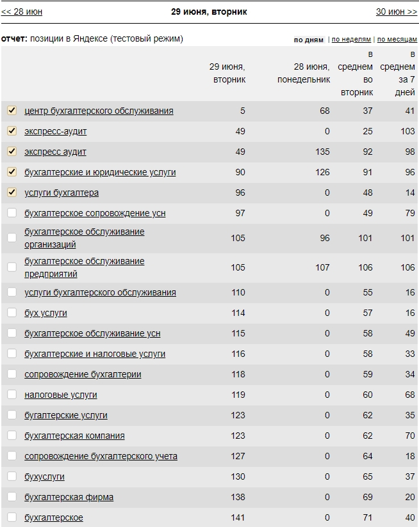Open бухгалтерские и юридические услуги query link
Image resolution: width=419 pixels, height=527 pixels.
pyautogui.click(x=100, y=172)
